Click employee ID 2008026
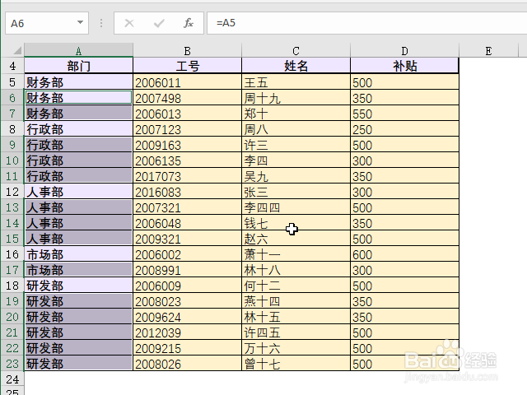The image size is (527, 395). 158,364
